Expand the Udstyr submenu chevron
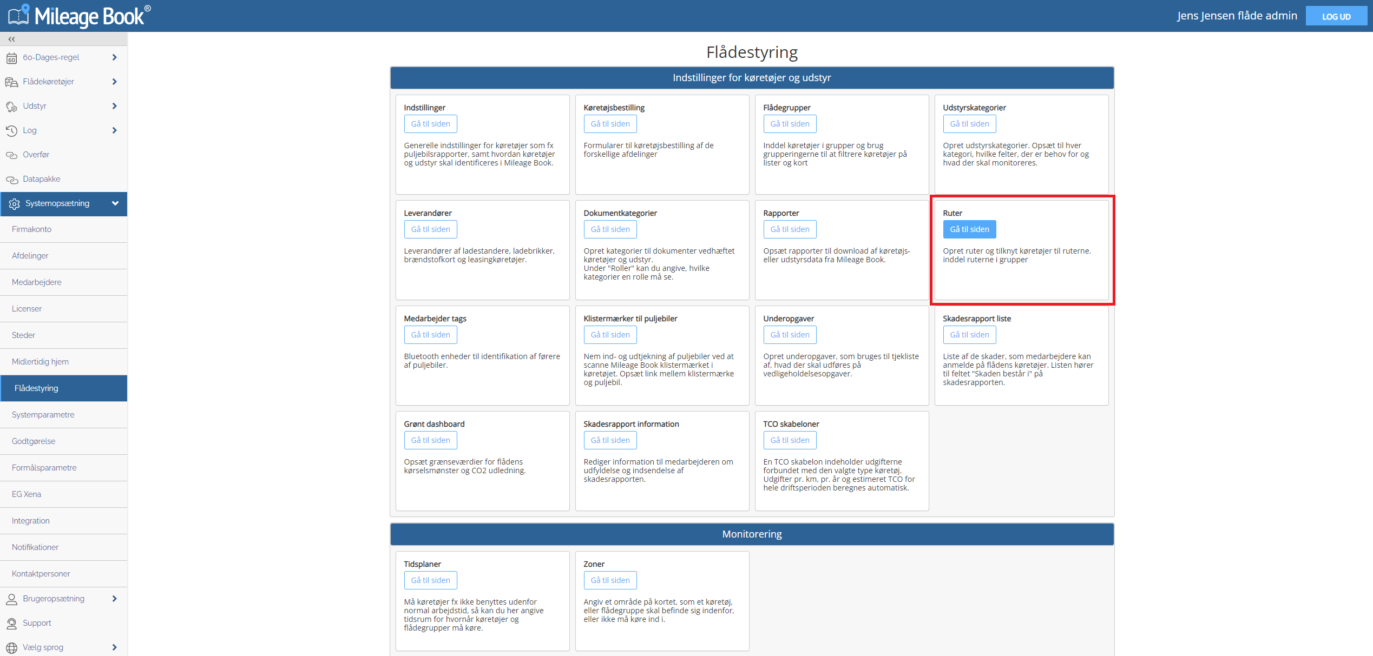 click(x=114, y=106)
